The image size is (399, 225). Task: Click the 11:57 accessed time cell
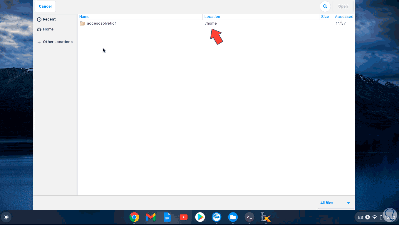click(x=341, y=23)
